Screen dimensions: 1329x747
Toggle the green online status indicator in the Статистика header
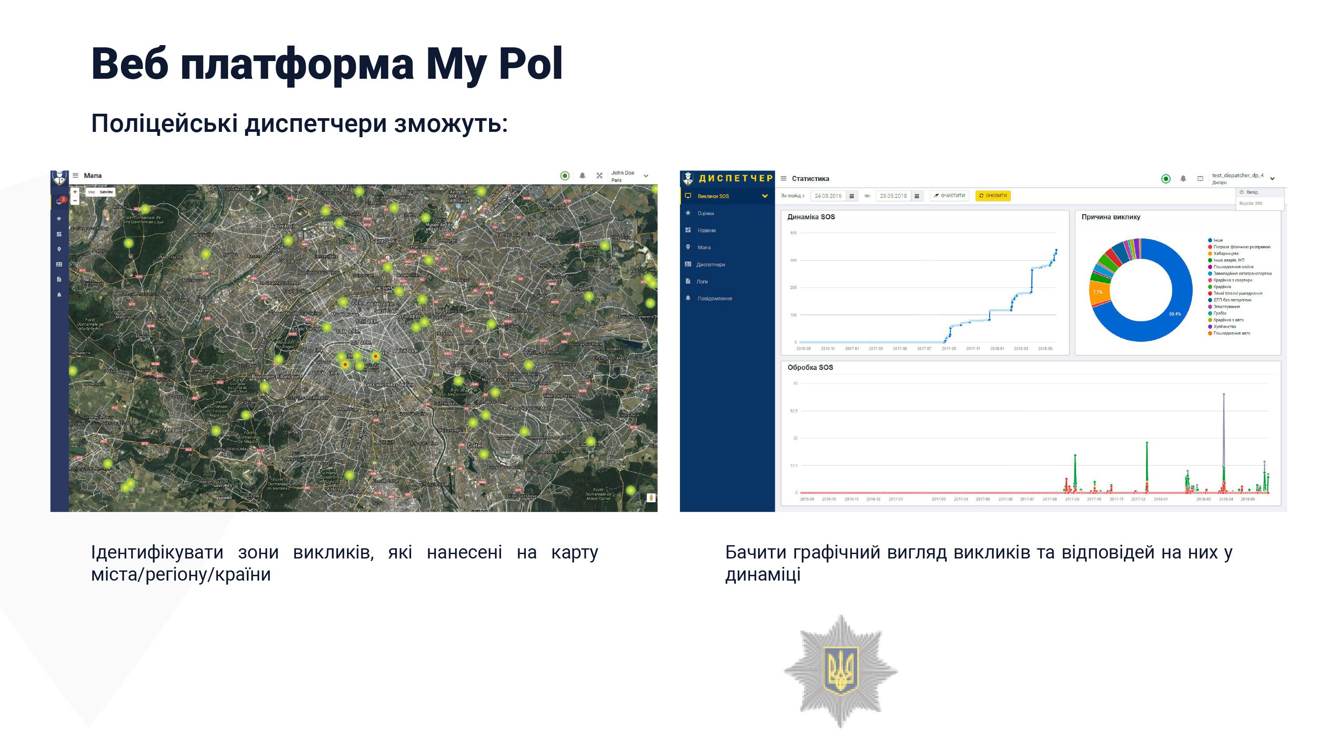click(x=1166, y=179)
